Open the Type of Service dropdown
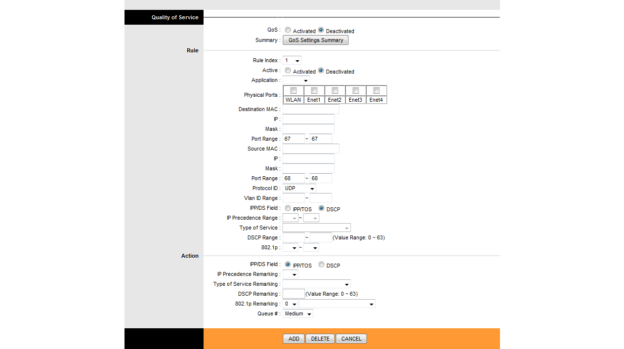 [317, 228]
